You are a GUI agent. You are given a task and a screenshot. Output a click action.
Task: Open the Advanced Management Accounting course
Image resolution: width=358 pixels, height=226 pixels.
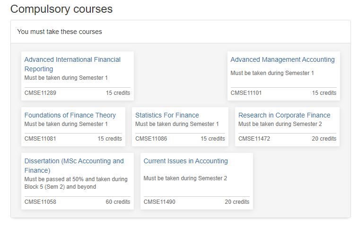coord(282,60)
